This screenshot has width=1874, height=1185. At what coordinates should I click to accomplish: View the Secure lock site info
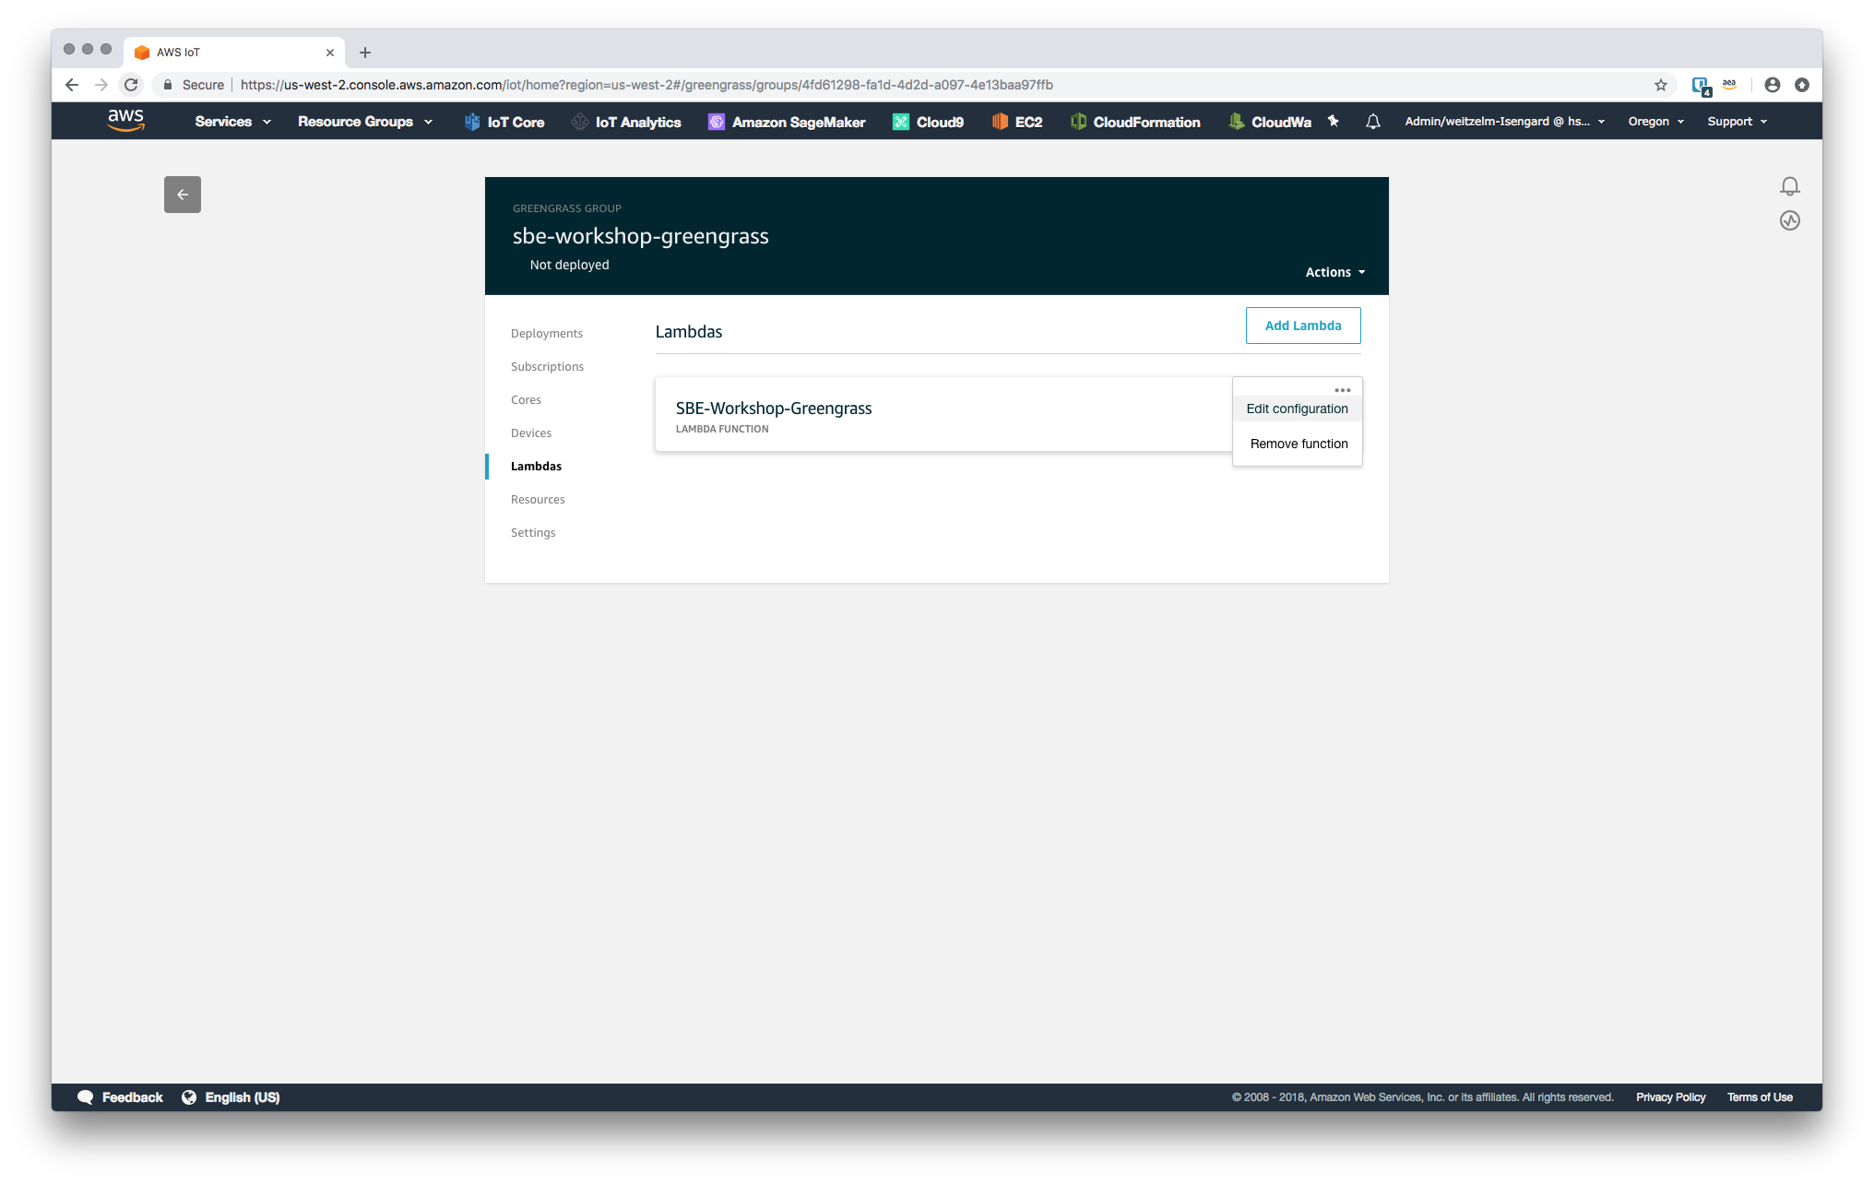pyautogui.click(x=194, y=85)
